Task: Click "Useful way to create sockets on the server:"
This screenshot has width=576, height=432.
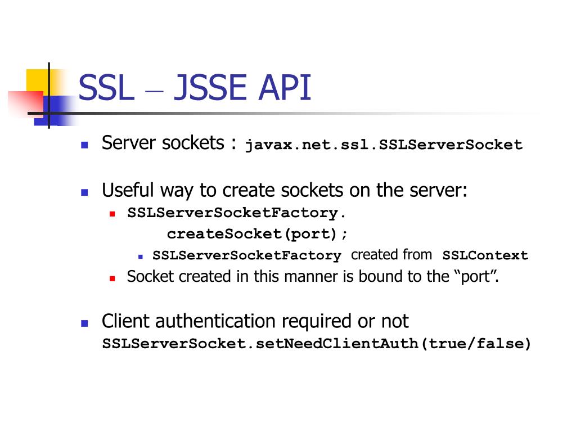Action: point(284,190)
